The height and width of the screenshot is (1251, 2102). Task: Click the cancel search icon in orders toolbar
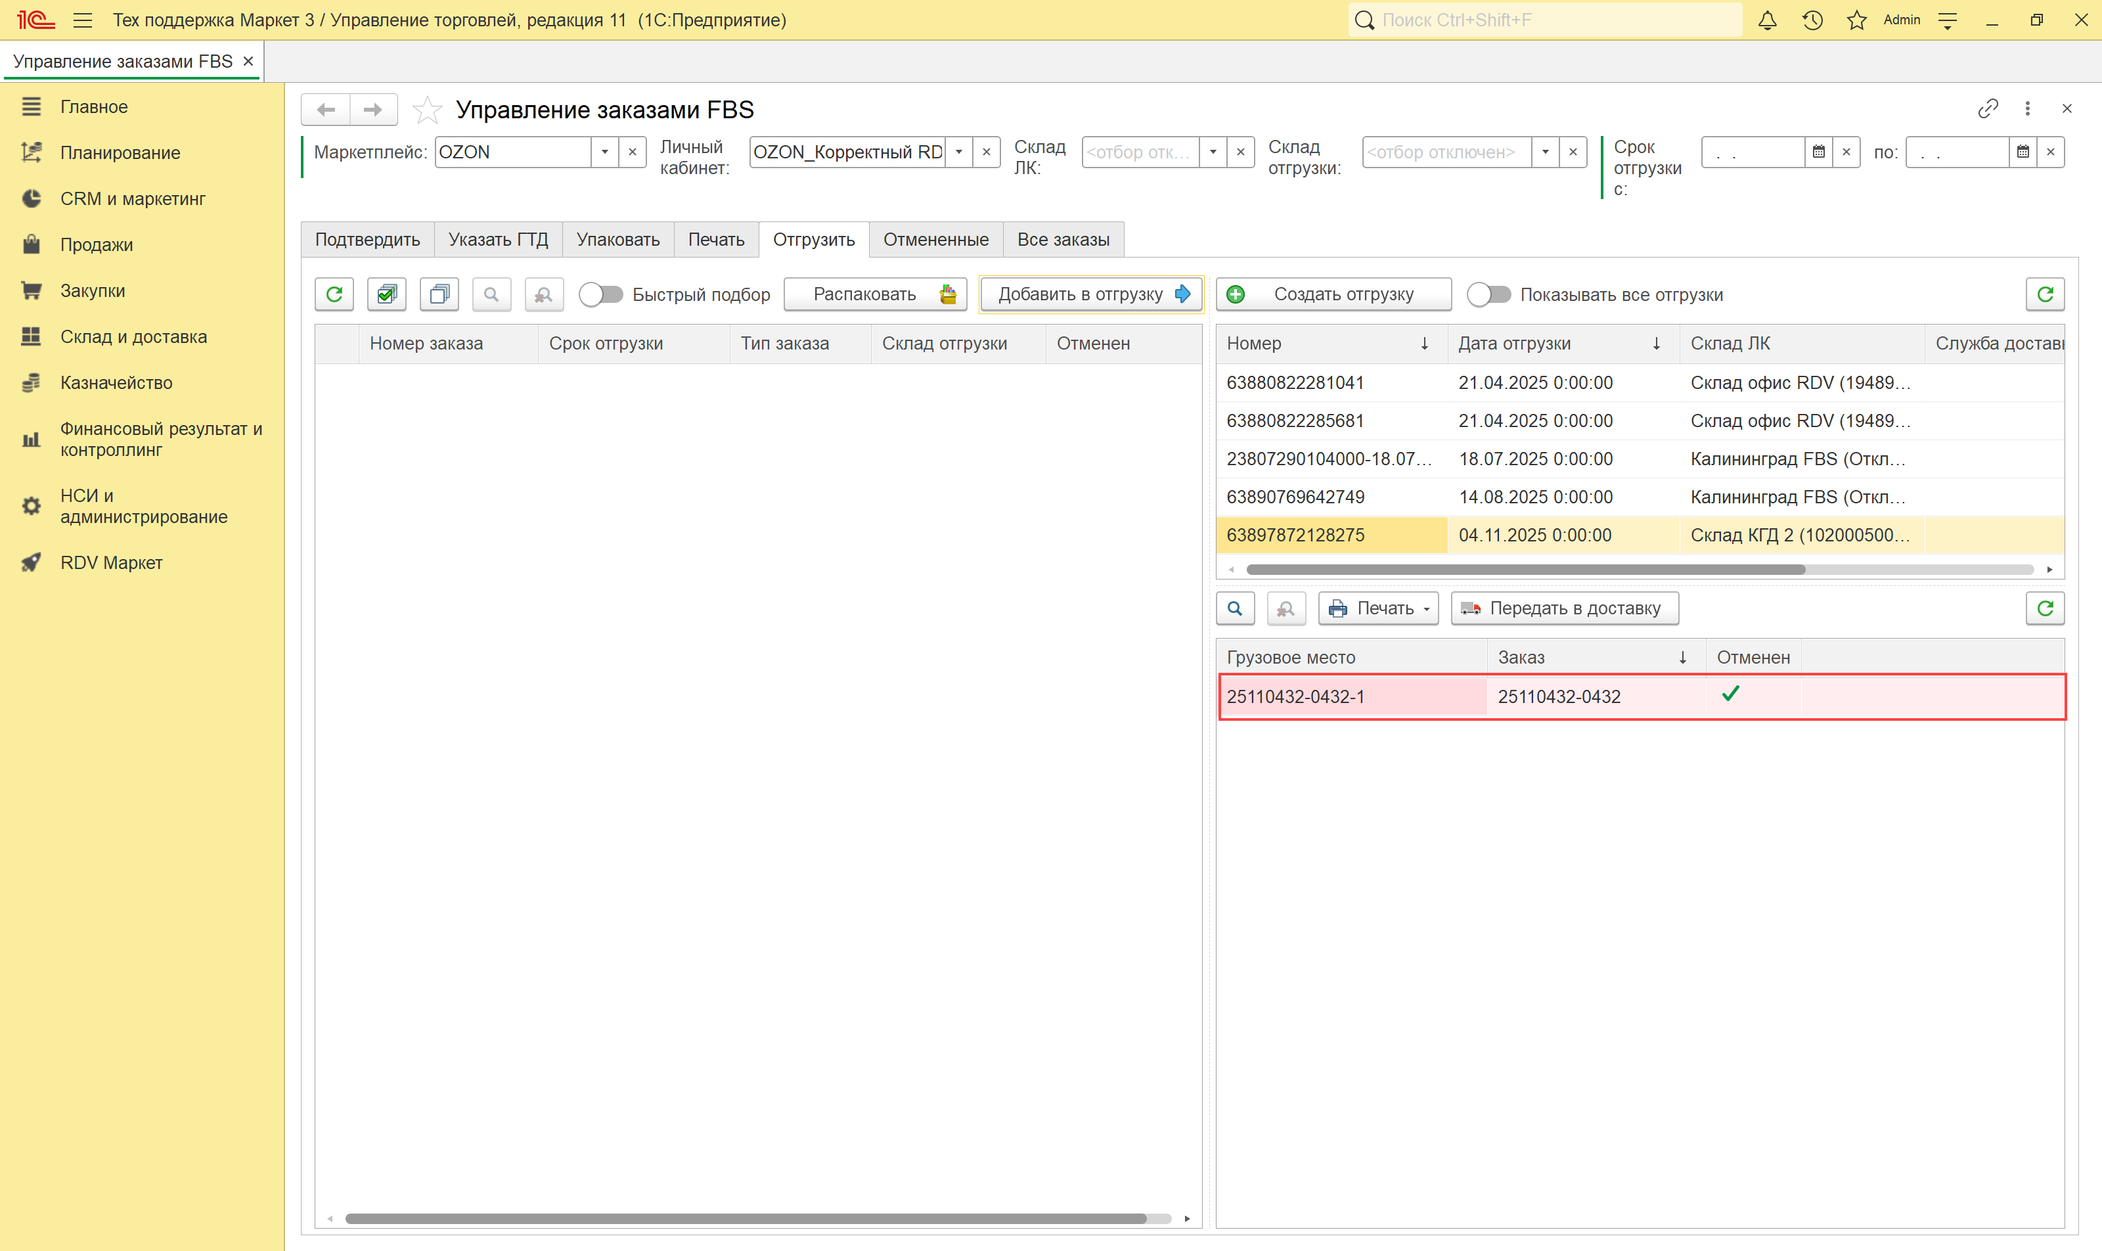(x=544, y=294)
